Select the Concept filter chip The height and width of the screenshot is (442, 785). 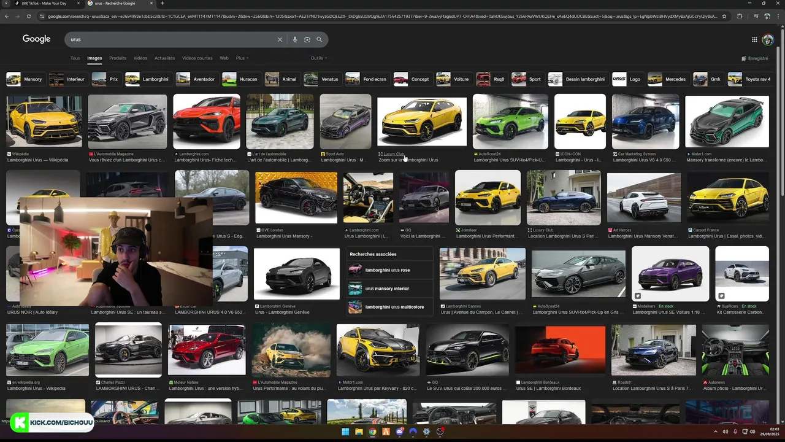click(413, 79)
